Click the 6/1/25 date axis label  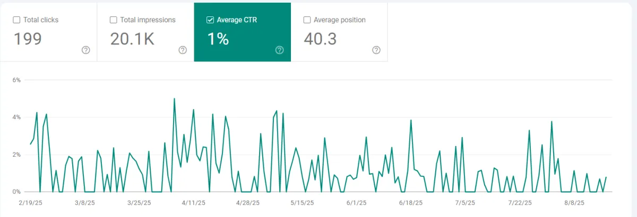[356, 203]
